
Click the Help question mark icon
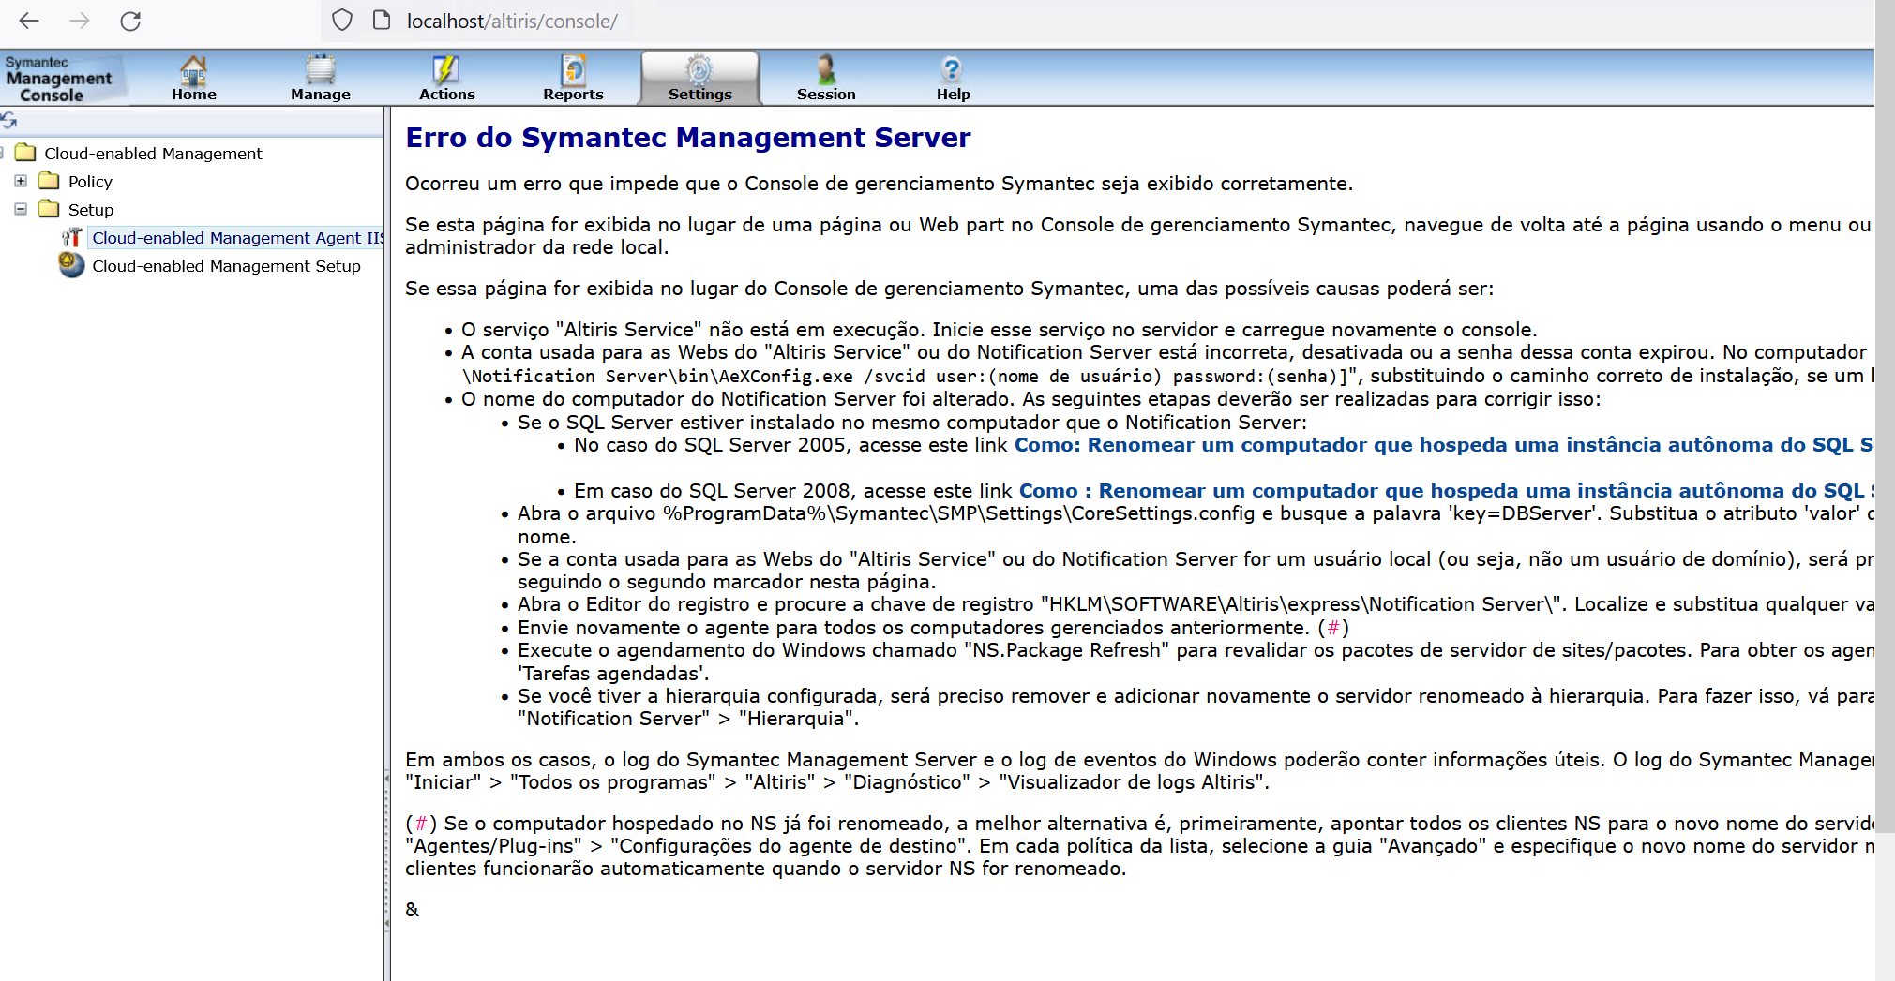coord(952,70)
